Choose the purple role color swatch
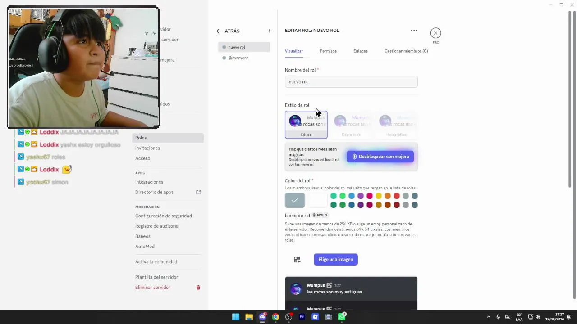 361,196
